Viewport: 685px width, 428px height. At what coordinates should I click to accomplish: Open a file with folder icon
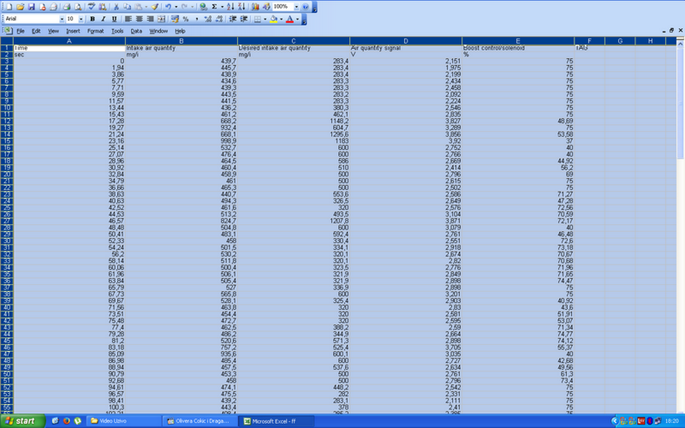click(20, 7)
